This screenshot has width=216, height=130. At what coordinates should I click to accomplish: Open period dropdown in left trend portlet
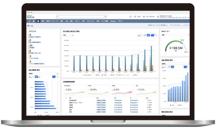click(x=44, y=74)
